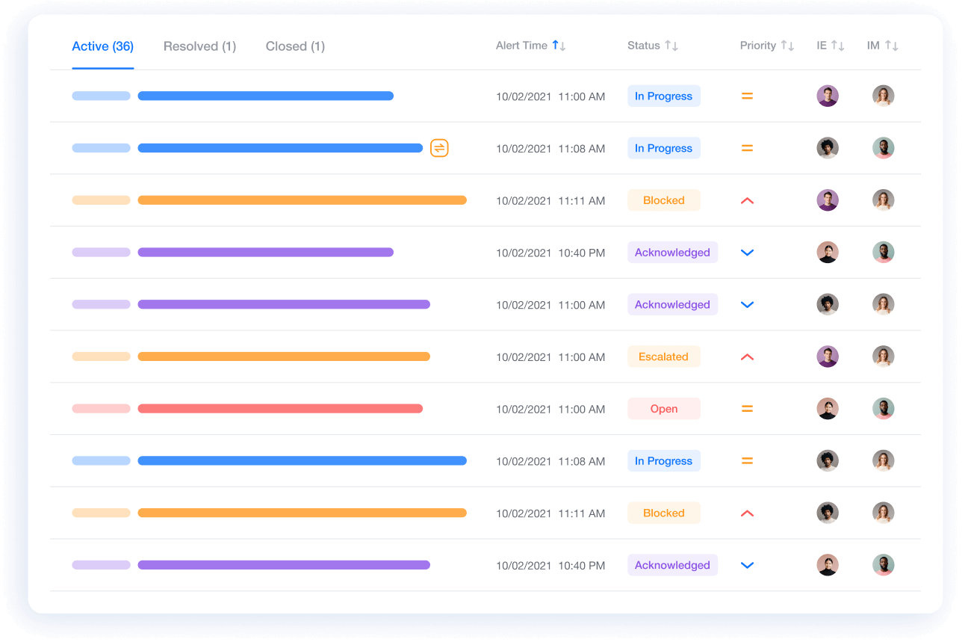The image size is (971, 642).
Task: Click the red Open status badge
Action: pos(663,409)
